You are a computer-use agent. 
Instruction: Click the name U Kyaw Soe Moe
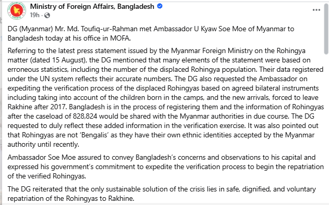coord(220,29)
